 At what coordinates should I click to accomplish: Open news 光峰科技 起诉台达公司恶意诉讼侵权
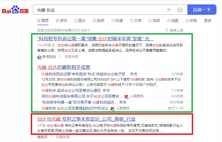coord(71,90)
